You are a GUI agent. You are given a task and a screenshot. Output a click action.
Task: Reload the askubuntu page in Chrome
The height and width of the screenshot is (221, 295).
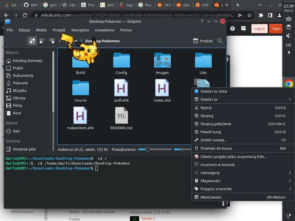(25, 15)
